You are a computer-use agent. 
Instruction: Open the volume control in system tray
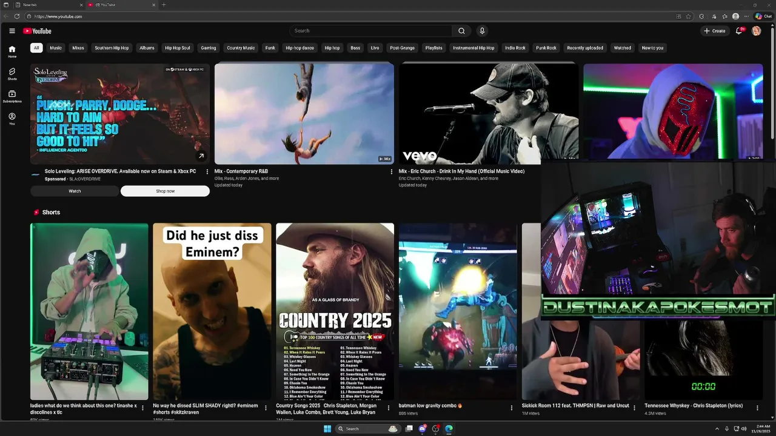tap(744, 429)
